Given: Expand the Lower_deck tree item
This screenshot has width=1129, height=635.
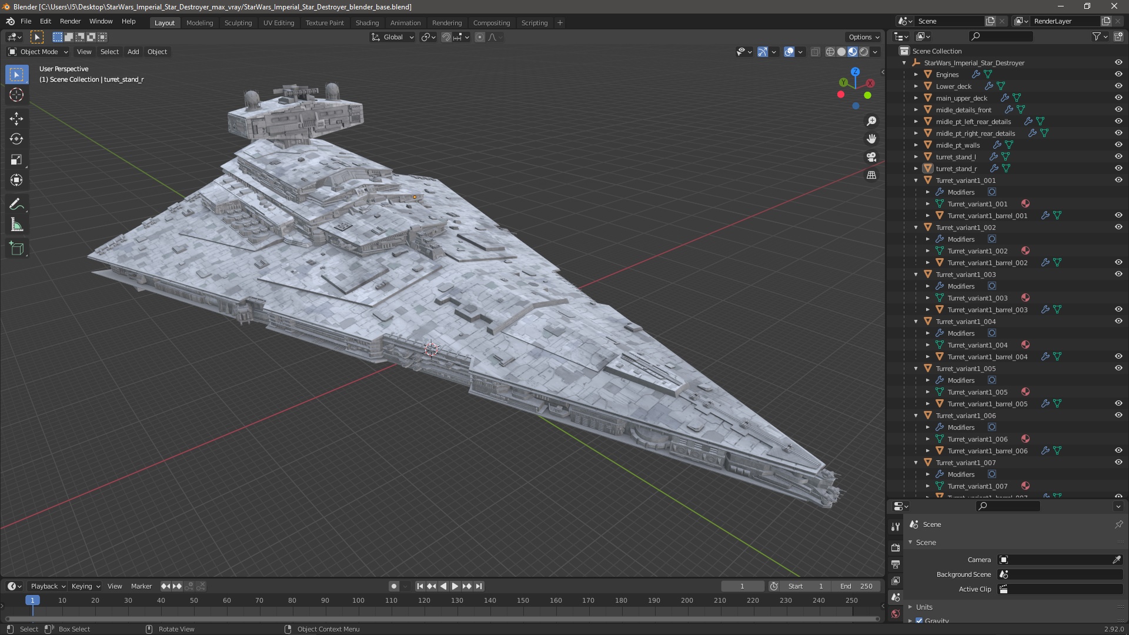Looking at the screenshot, I should (916, 86).
